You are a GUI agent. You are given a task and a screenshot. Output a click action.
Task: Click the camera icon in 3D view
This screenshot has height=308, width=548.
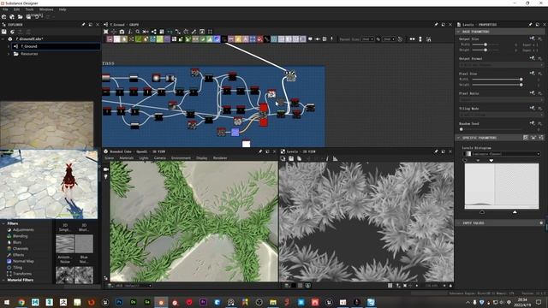coord(106,169)
